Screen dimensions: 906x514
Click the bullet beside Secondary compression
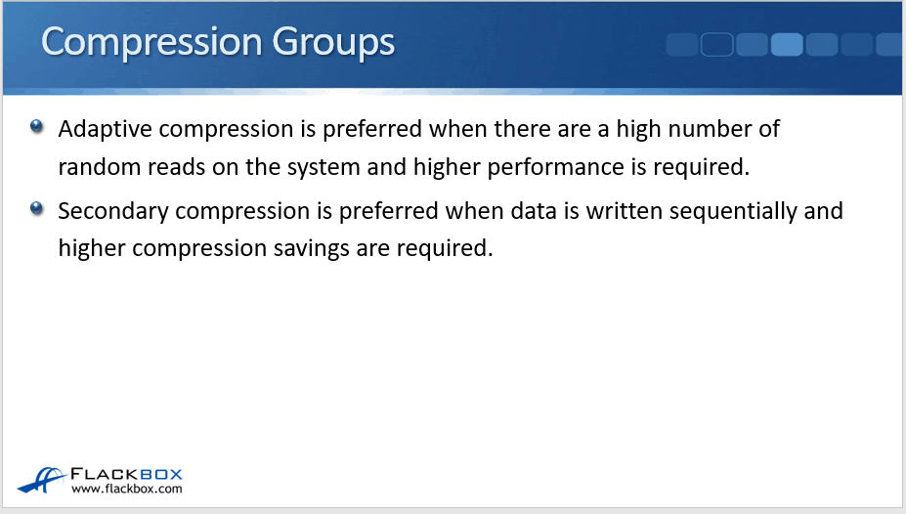(37, 208)
